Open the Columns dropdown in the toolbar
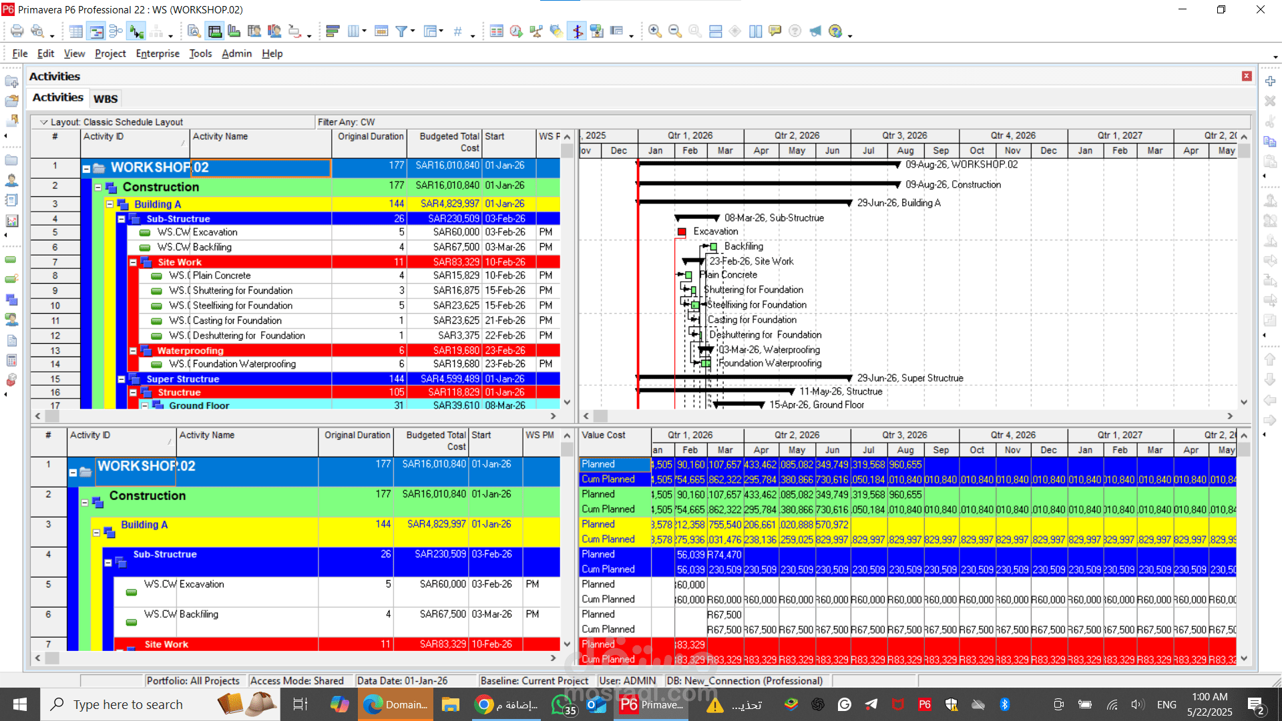The image size is (1282, 721). point(356,31)
